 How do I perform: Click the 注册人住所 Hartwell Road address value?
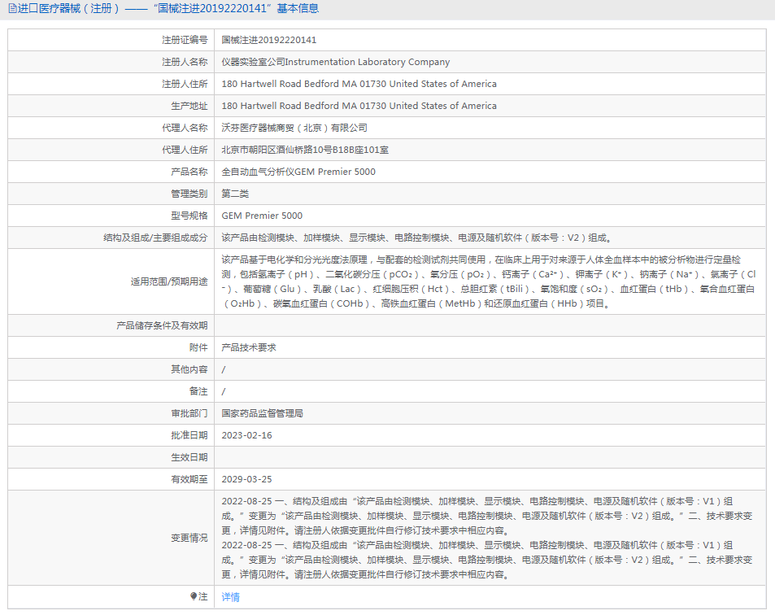tap(359, 84)
